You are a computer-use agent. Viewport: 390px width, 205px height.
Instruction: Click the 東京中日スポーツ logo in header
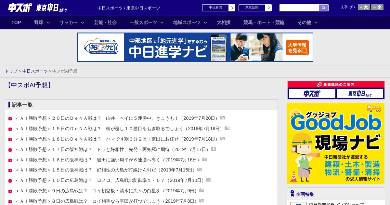pos(52,8)
